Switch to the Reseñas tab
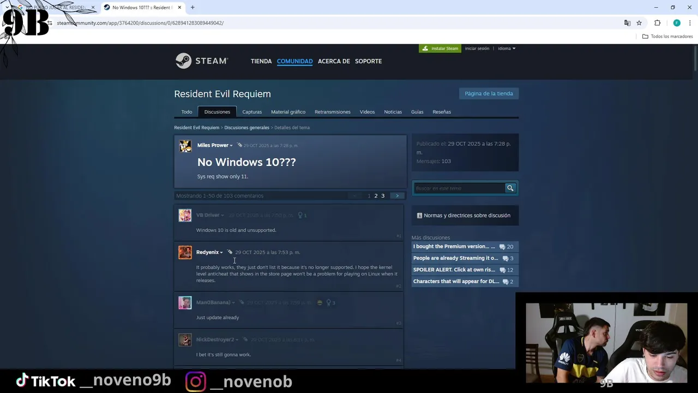 click(442, 112)
